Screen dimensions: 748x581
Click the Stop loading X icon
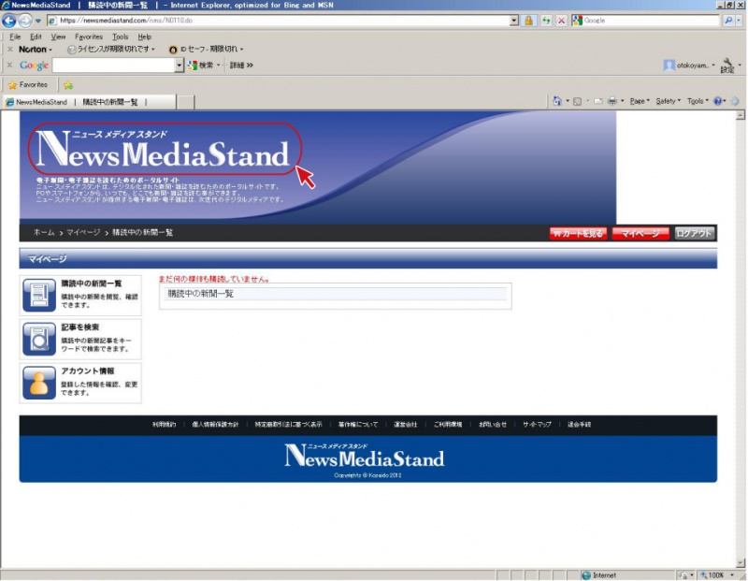coord(562,21)
